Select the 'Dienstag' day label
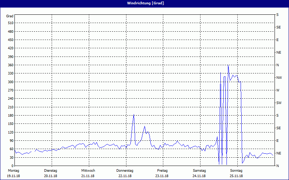This screenshot has height=180, width=289. 51,171
